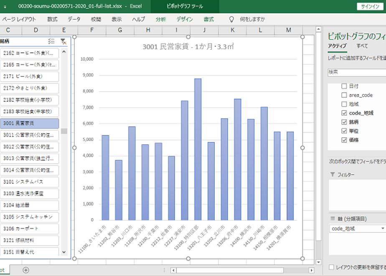Toggle レイアウトの更新を保留する checkbox
386x276 pixels.
332,267
